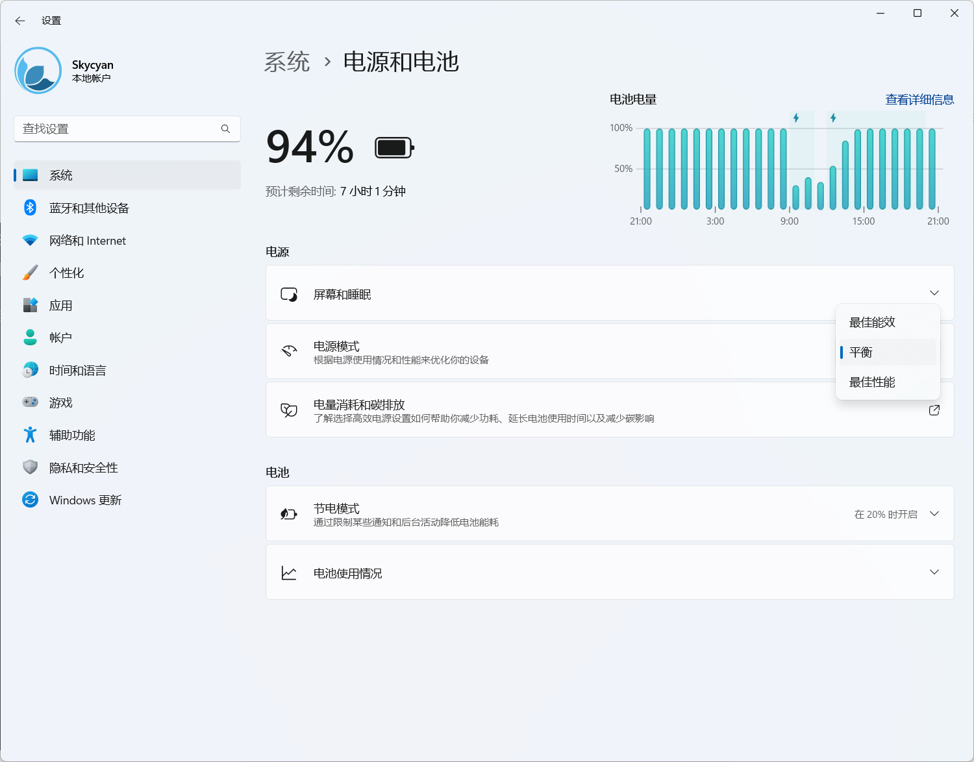Open 网络和 Internet settings category
Screen dimensions: 974x762
(x=127, y=240)
